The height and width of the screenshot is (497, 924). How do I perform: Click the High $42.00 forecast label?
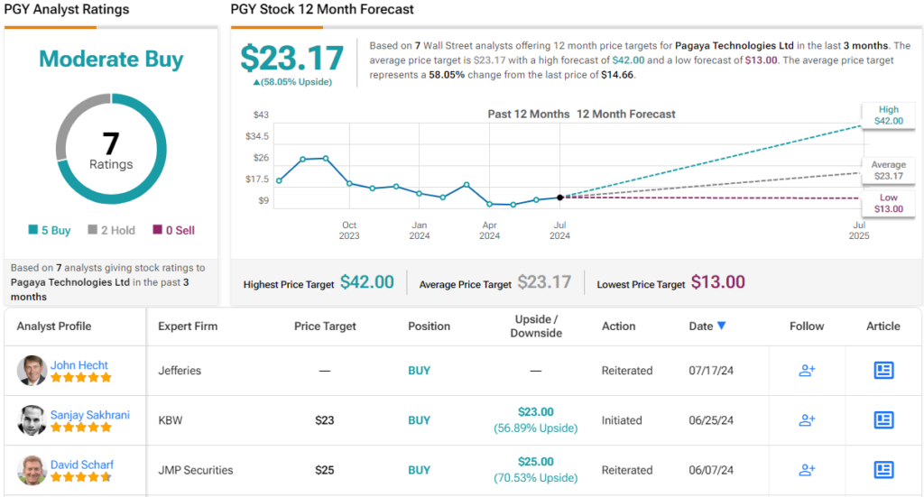889,115
